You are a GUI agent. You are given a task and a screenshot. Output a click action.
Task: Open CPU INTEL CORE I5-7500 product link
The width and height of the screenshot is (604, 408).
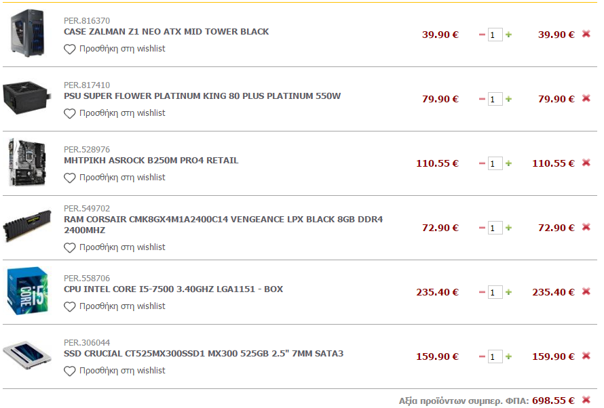click(x=173, y=289)
